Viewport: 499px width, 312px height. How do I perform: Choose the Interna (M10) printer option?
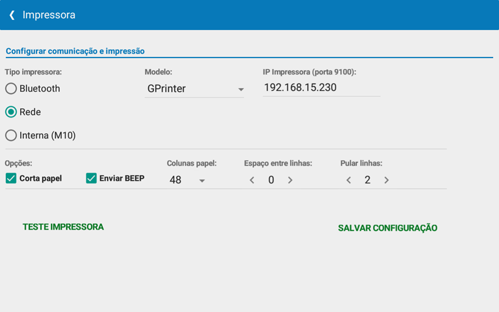pyautogui.click(x=11, y=135)
